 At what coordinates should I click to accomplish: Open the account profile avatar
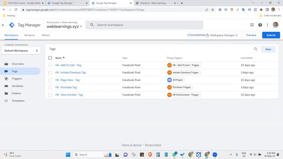[x=275, y=25]
